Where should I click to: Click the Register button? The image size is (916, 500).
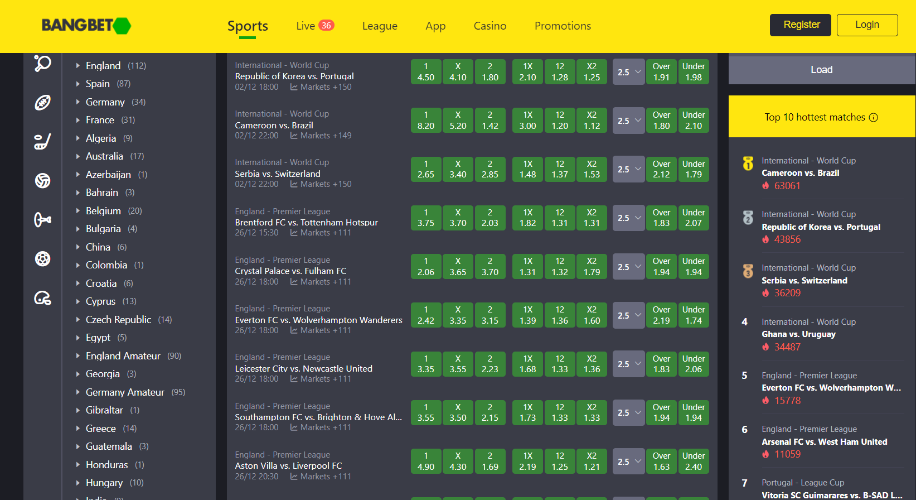800,25
